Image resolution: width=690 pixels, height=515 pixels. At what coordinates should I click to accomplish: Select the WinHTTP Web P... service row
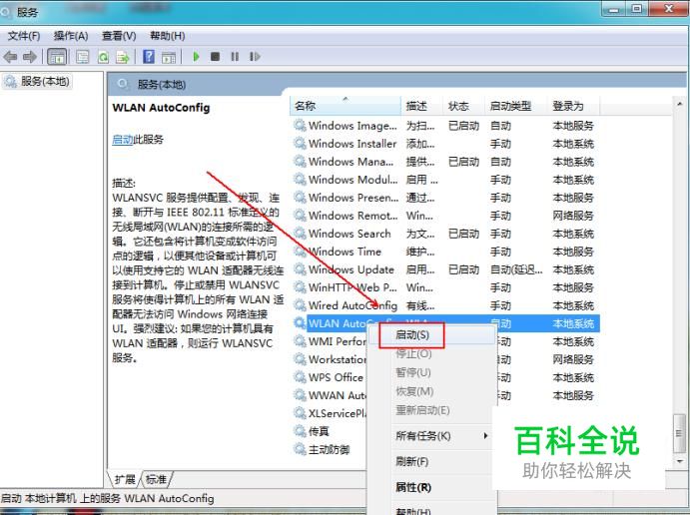445,288
